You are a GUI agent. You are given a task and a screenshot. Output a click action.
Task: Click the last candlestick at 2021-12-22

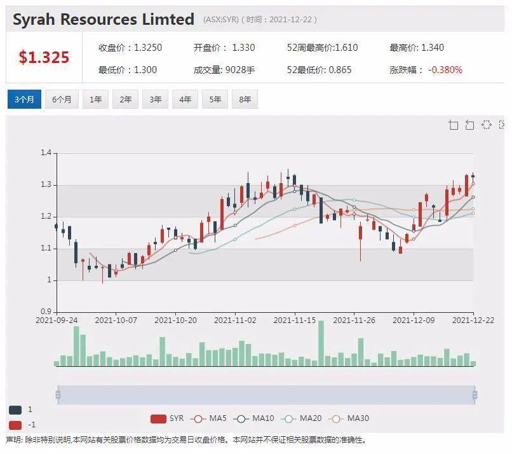(473, 176)
